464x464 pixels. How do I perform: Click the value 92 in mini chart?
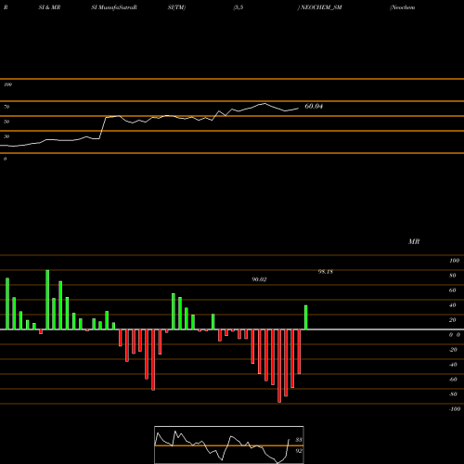click(x=299, y=451)
